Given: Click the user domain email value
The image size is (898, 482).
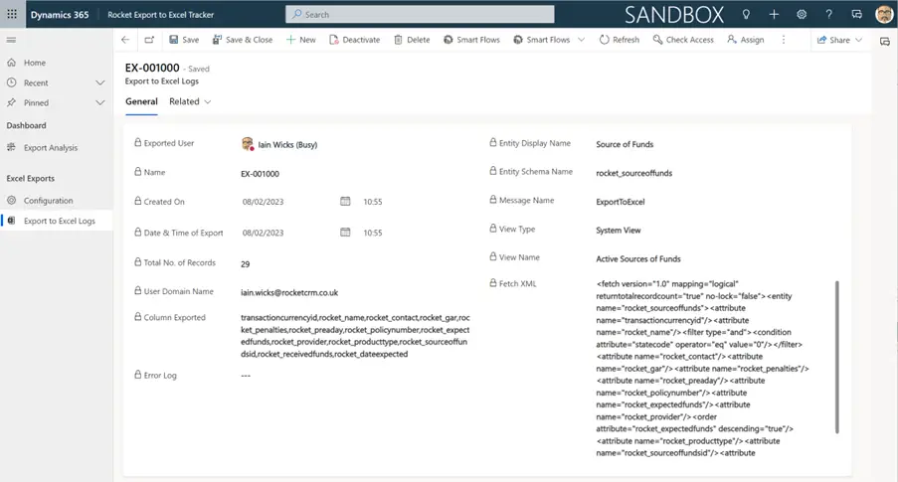Looking at the screenshot, I should click(x=289, y=292).
